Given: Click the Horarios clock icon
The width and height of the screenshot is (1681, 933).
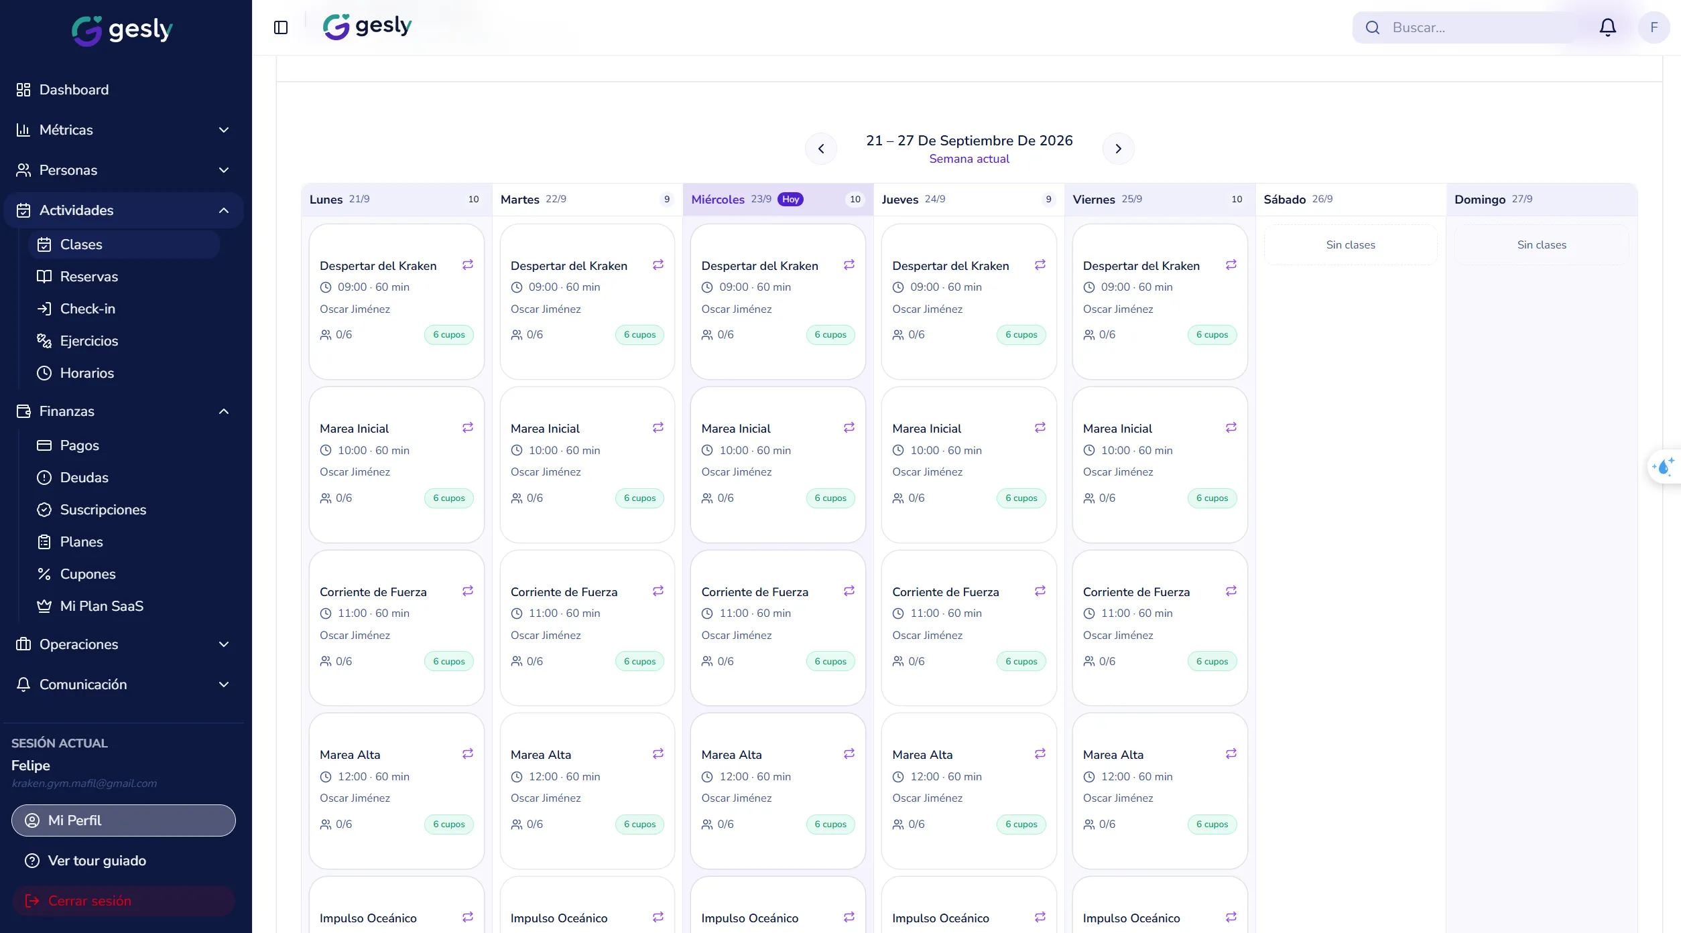Looking at the screenshot, I should click(44, 373).
